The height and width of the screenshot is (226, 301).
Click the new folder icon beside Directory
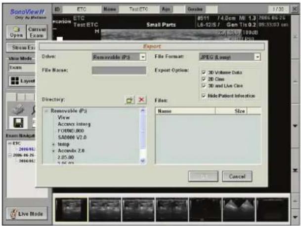click(129, 100)
